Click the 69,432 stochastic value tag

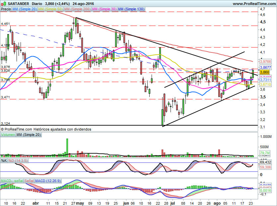(x=265, y=162)
